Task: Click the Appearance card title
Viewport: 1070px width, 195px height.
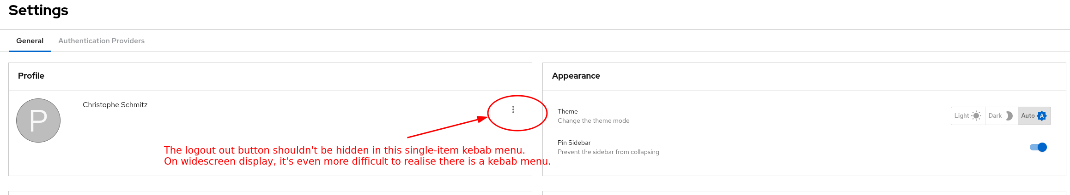Action: tap(576, 76)
